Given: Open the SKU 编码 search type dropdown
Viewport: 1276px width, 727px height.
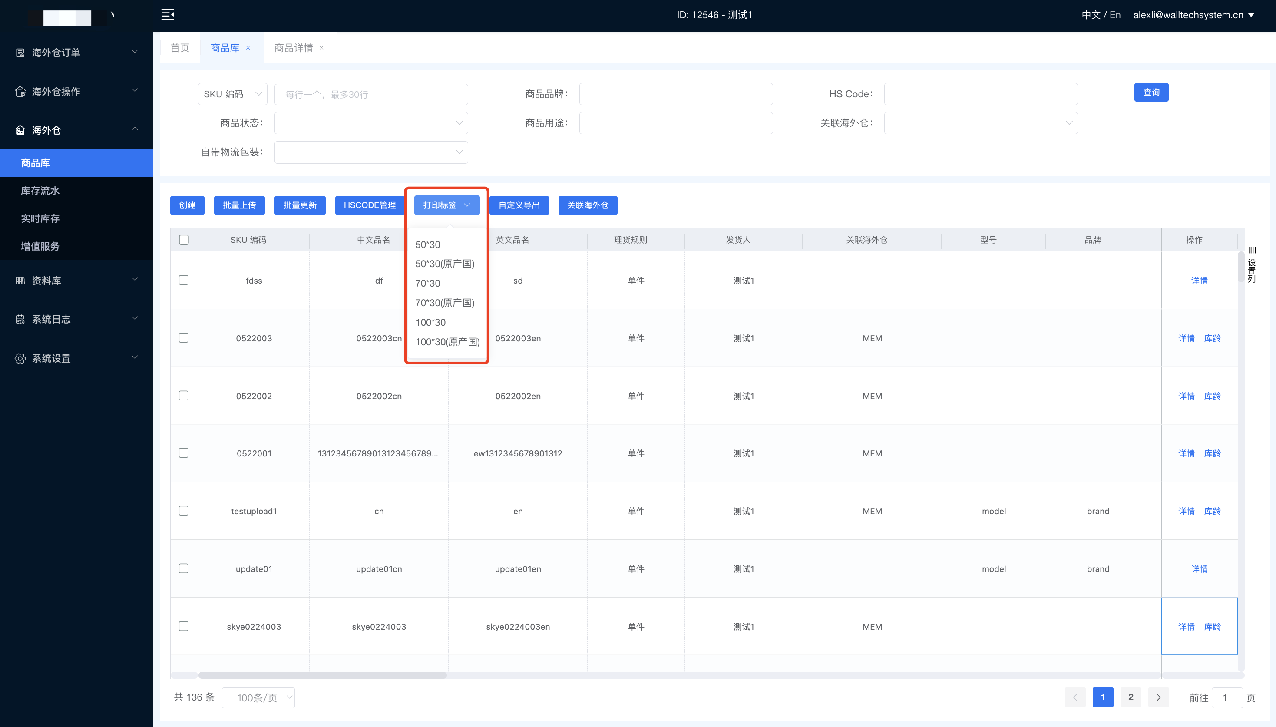Looking at the screenshot, I should (x=233, y=94).
